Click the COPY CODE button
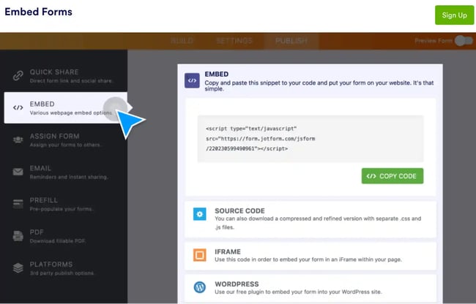This screenshot has height=304, width=476. click(x=393, y=176)
